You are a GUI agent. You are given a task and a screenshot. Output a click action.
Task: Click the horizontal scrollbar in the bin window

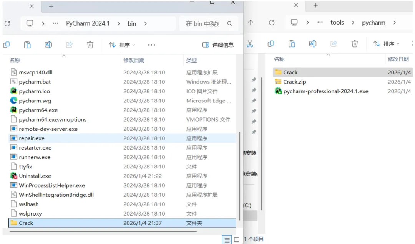pyautogui.click(x=103, y=231)
